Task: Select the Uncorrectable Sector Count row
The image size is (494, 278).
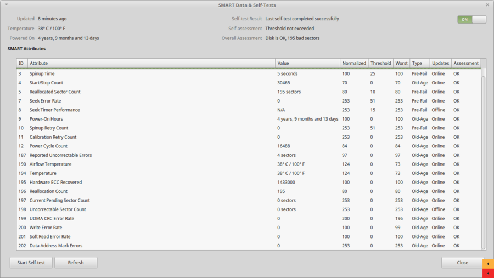Action: point(249,209)
